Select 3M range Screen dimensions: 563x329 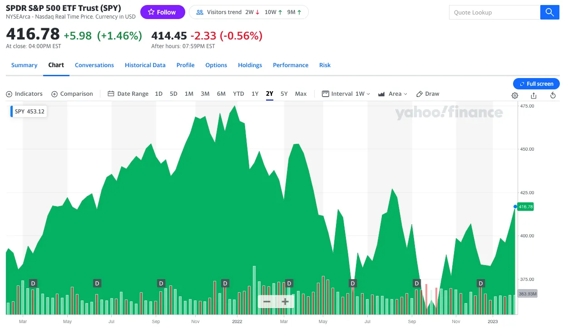pos(205,94)
